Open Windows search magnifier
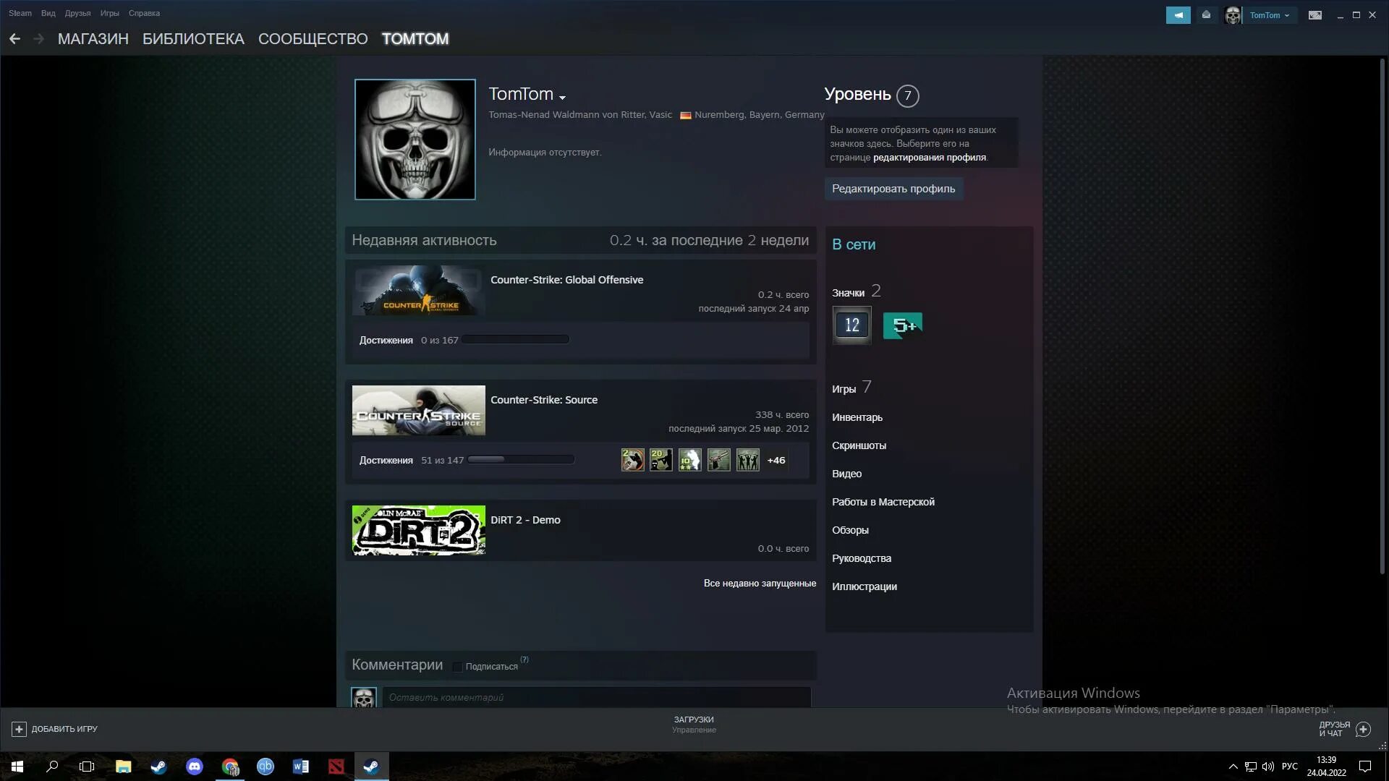 (x=52, y=767)
